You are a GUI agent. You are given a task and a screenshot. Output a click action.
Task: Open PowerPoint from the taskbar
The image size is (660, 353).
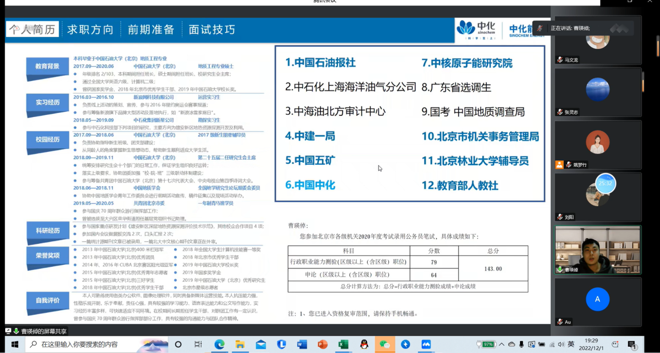pos(322,344)
